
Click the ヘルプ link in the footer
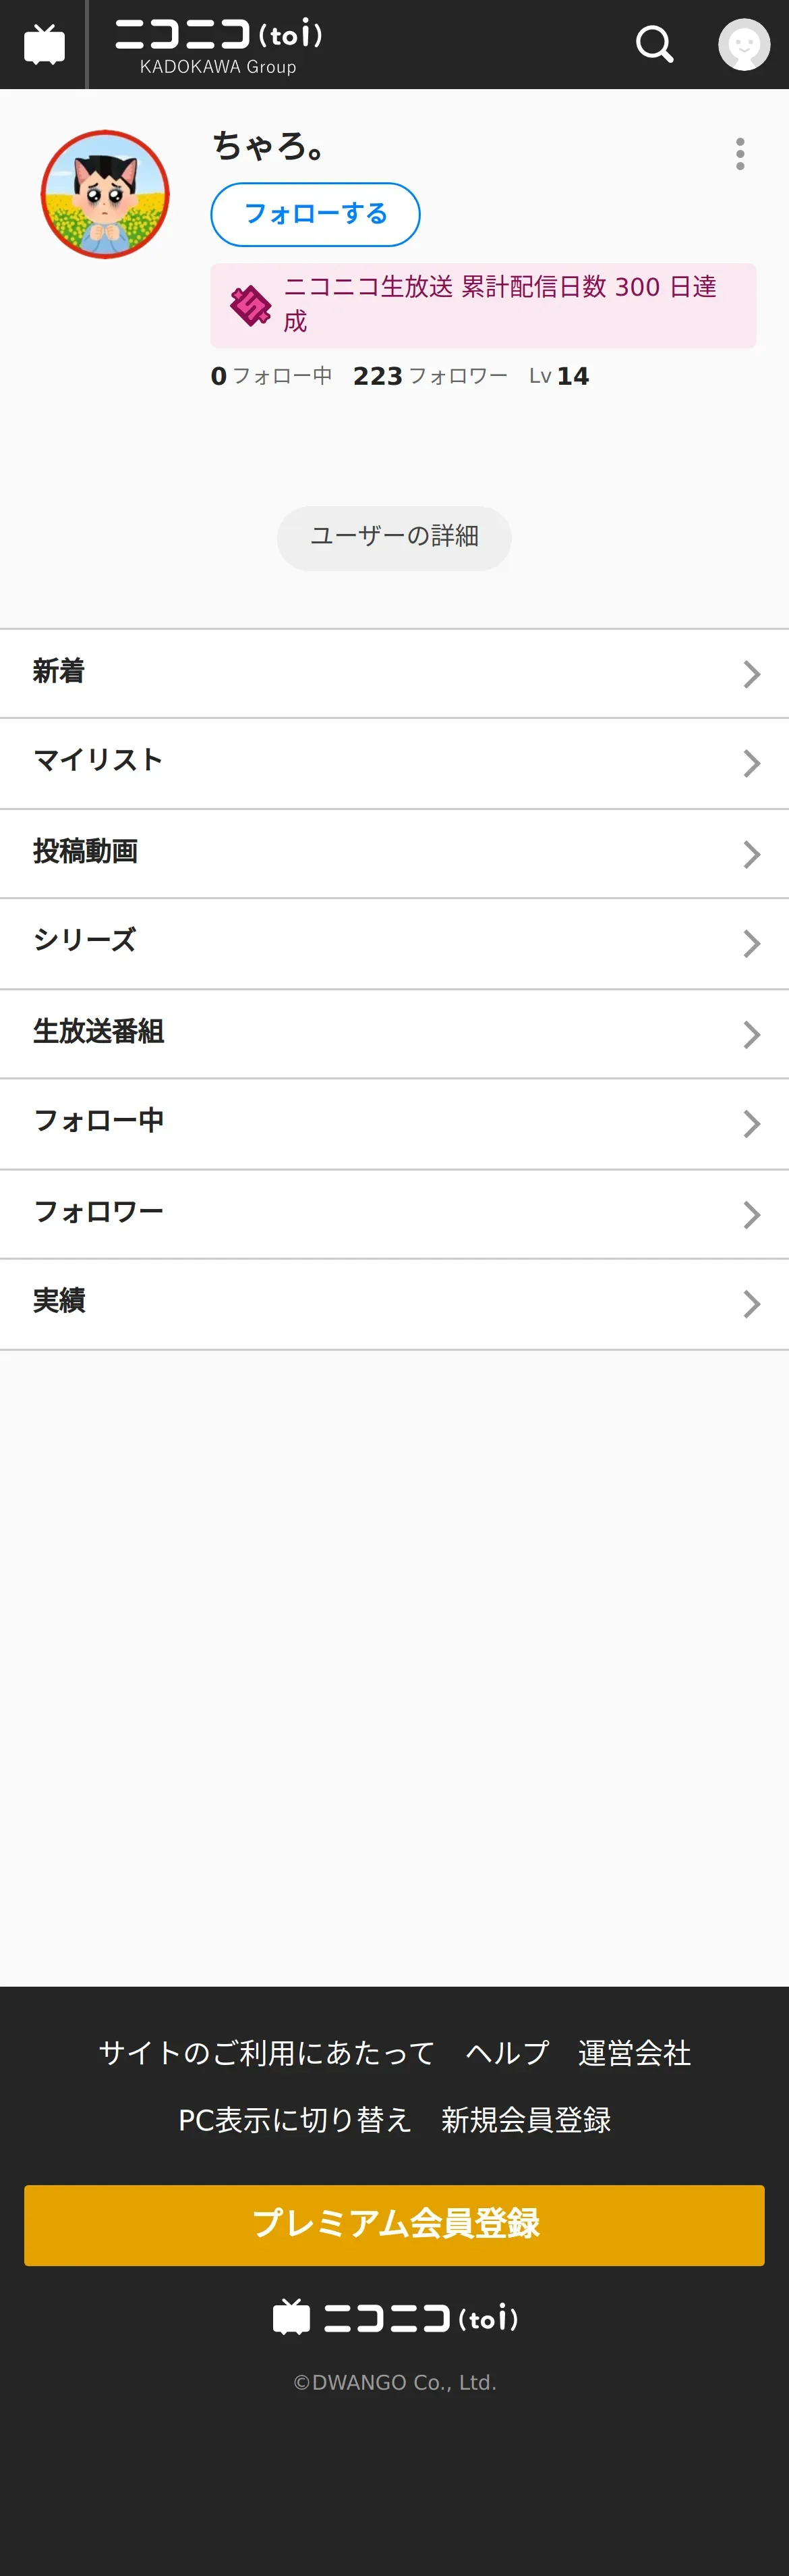click(x=506, y=2053)
